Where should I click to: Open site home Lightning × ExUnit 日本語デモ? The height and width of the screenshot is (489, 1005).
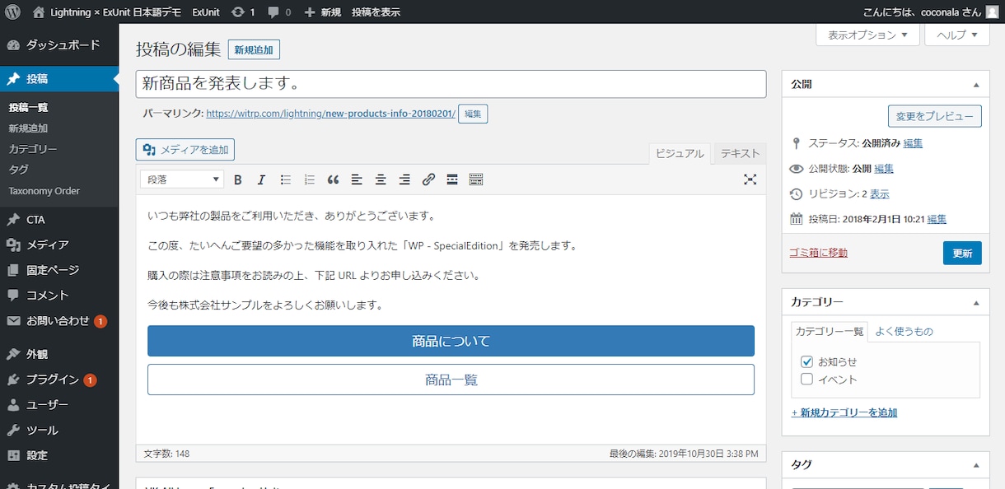[x=109, y=12]
